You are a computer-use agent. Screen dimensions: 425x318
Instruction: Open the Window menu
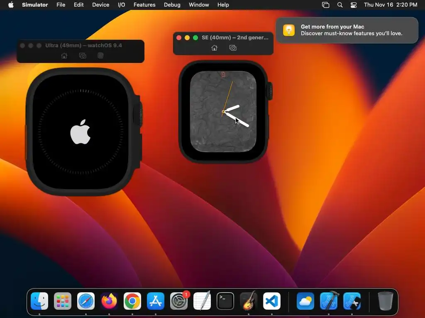(199, 5)
